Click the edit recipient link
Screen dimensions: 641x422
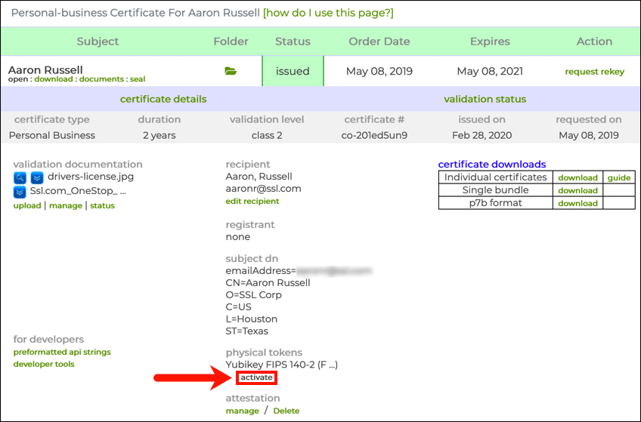(x=252, y=202)
